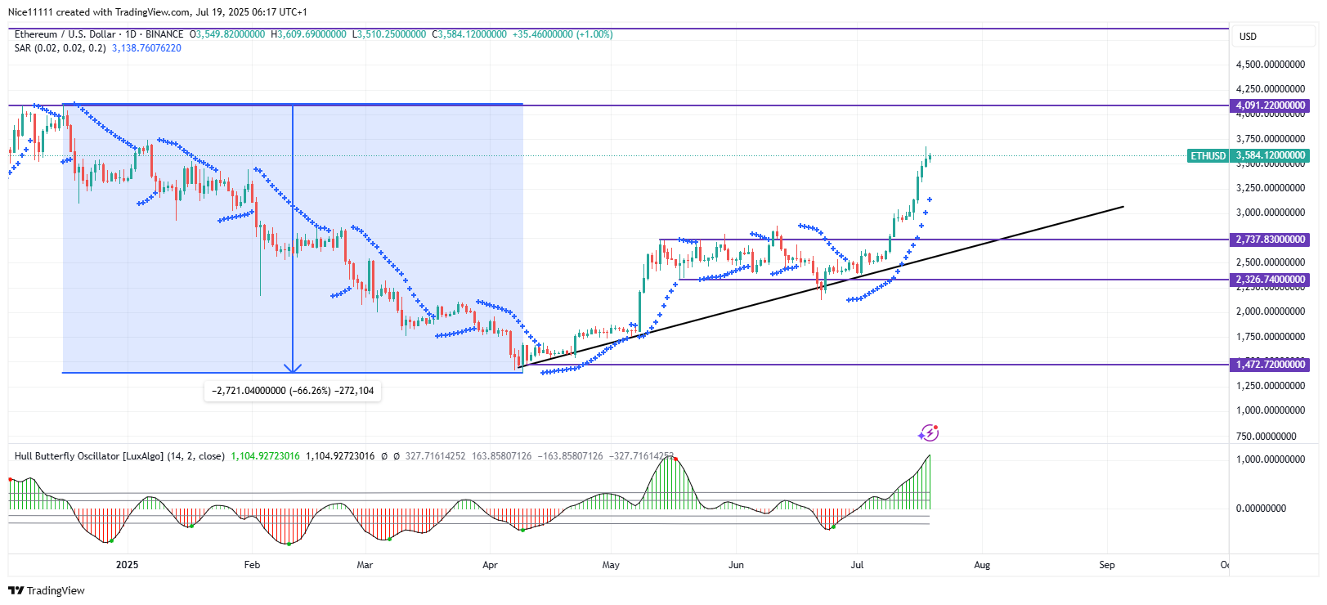
Task: Click the Ethereum / U.S. Dollar chart title
Action: point(99,34)
